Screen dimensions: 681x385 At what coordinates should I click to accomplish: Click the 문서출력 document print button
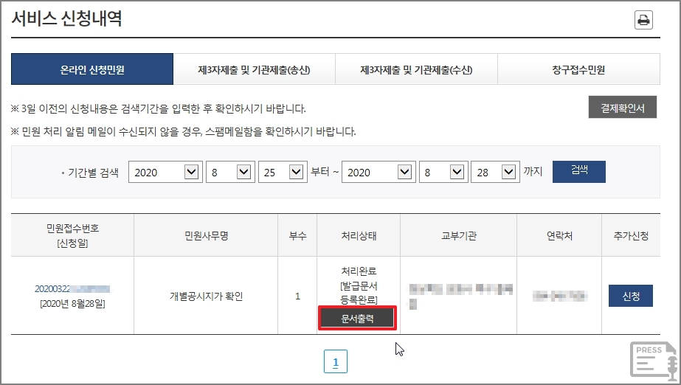357,319
